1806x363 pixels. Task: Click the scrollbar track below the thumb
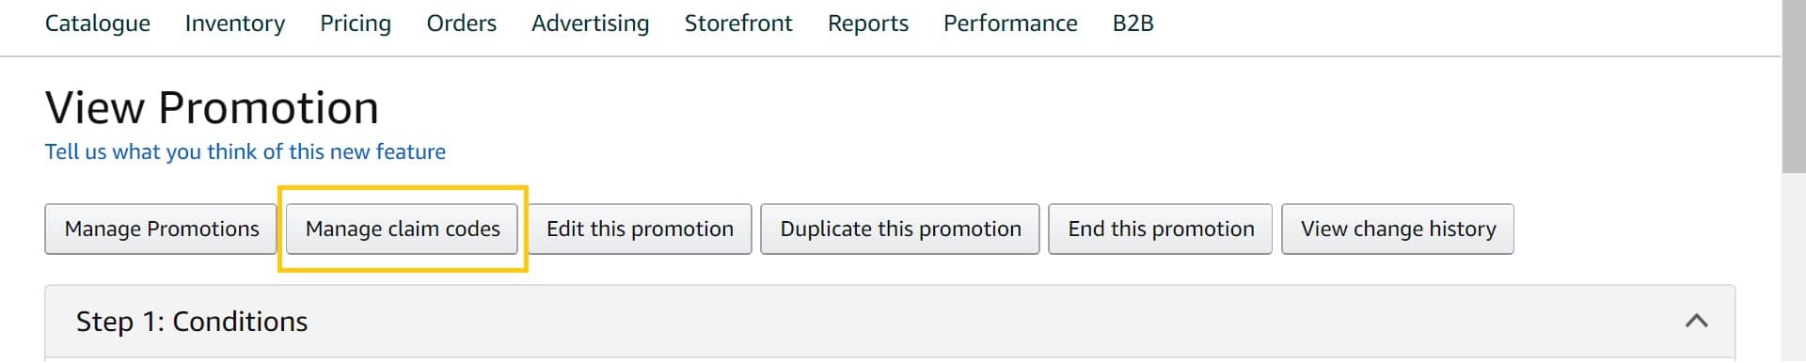click(x=1794, y=268)
